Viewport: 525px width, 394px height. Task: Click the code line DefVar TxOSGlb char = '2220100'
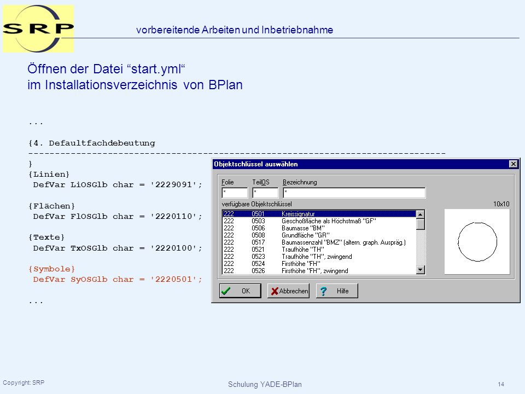pyautogui.click(x=118, y=248)
